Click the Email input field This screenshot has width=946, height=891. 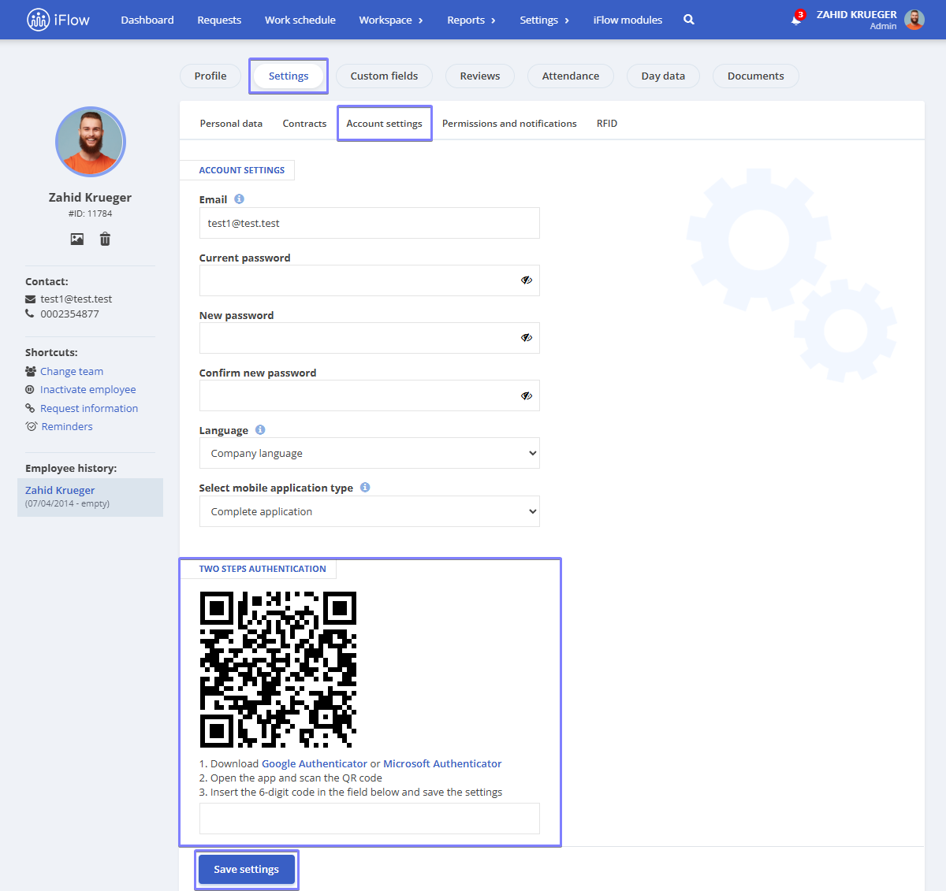coord(370,223)
